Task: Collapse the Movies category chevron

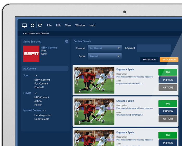Action: point(36,93)
